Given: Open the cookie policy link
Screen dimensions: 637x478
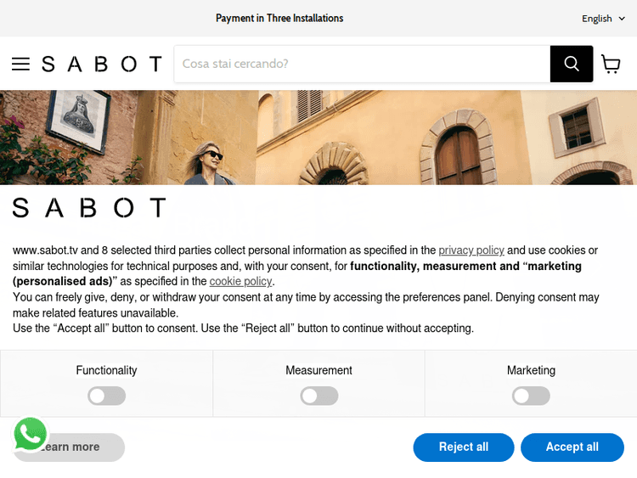Looking at the screenshot, I should point(240,281).
